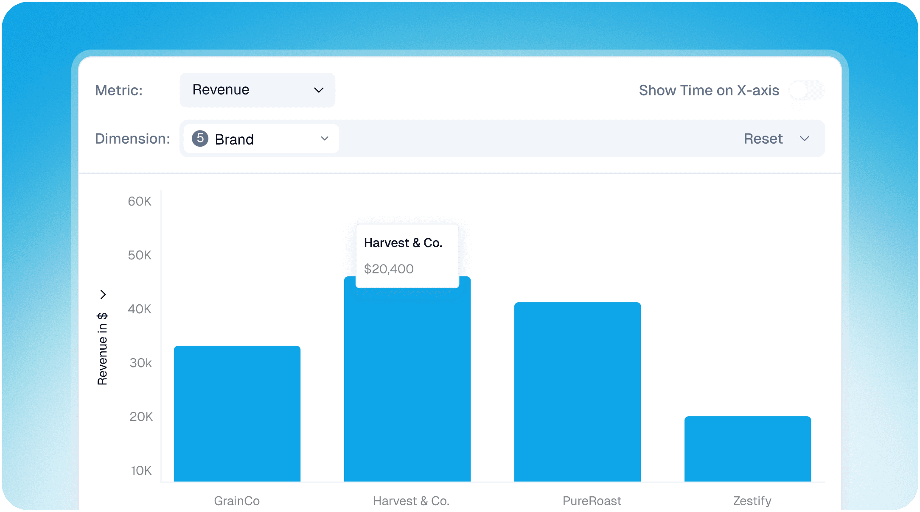The width and height of the screenshot is (920, 512).
Task: Click the Show Time on X-axis label
Action: [x=709, y=90]
